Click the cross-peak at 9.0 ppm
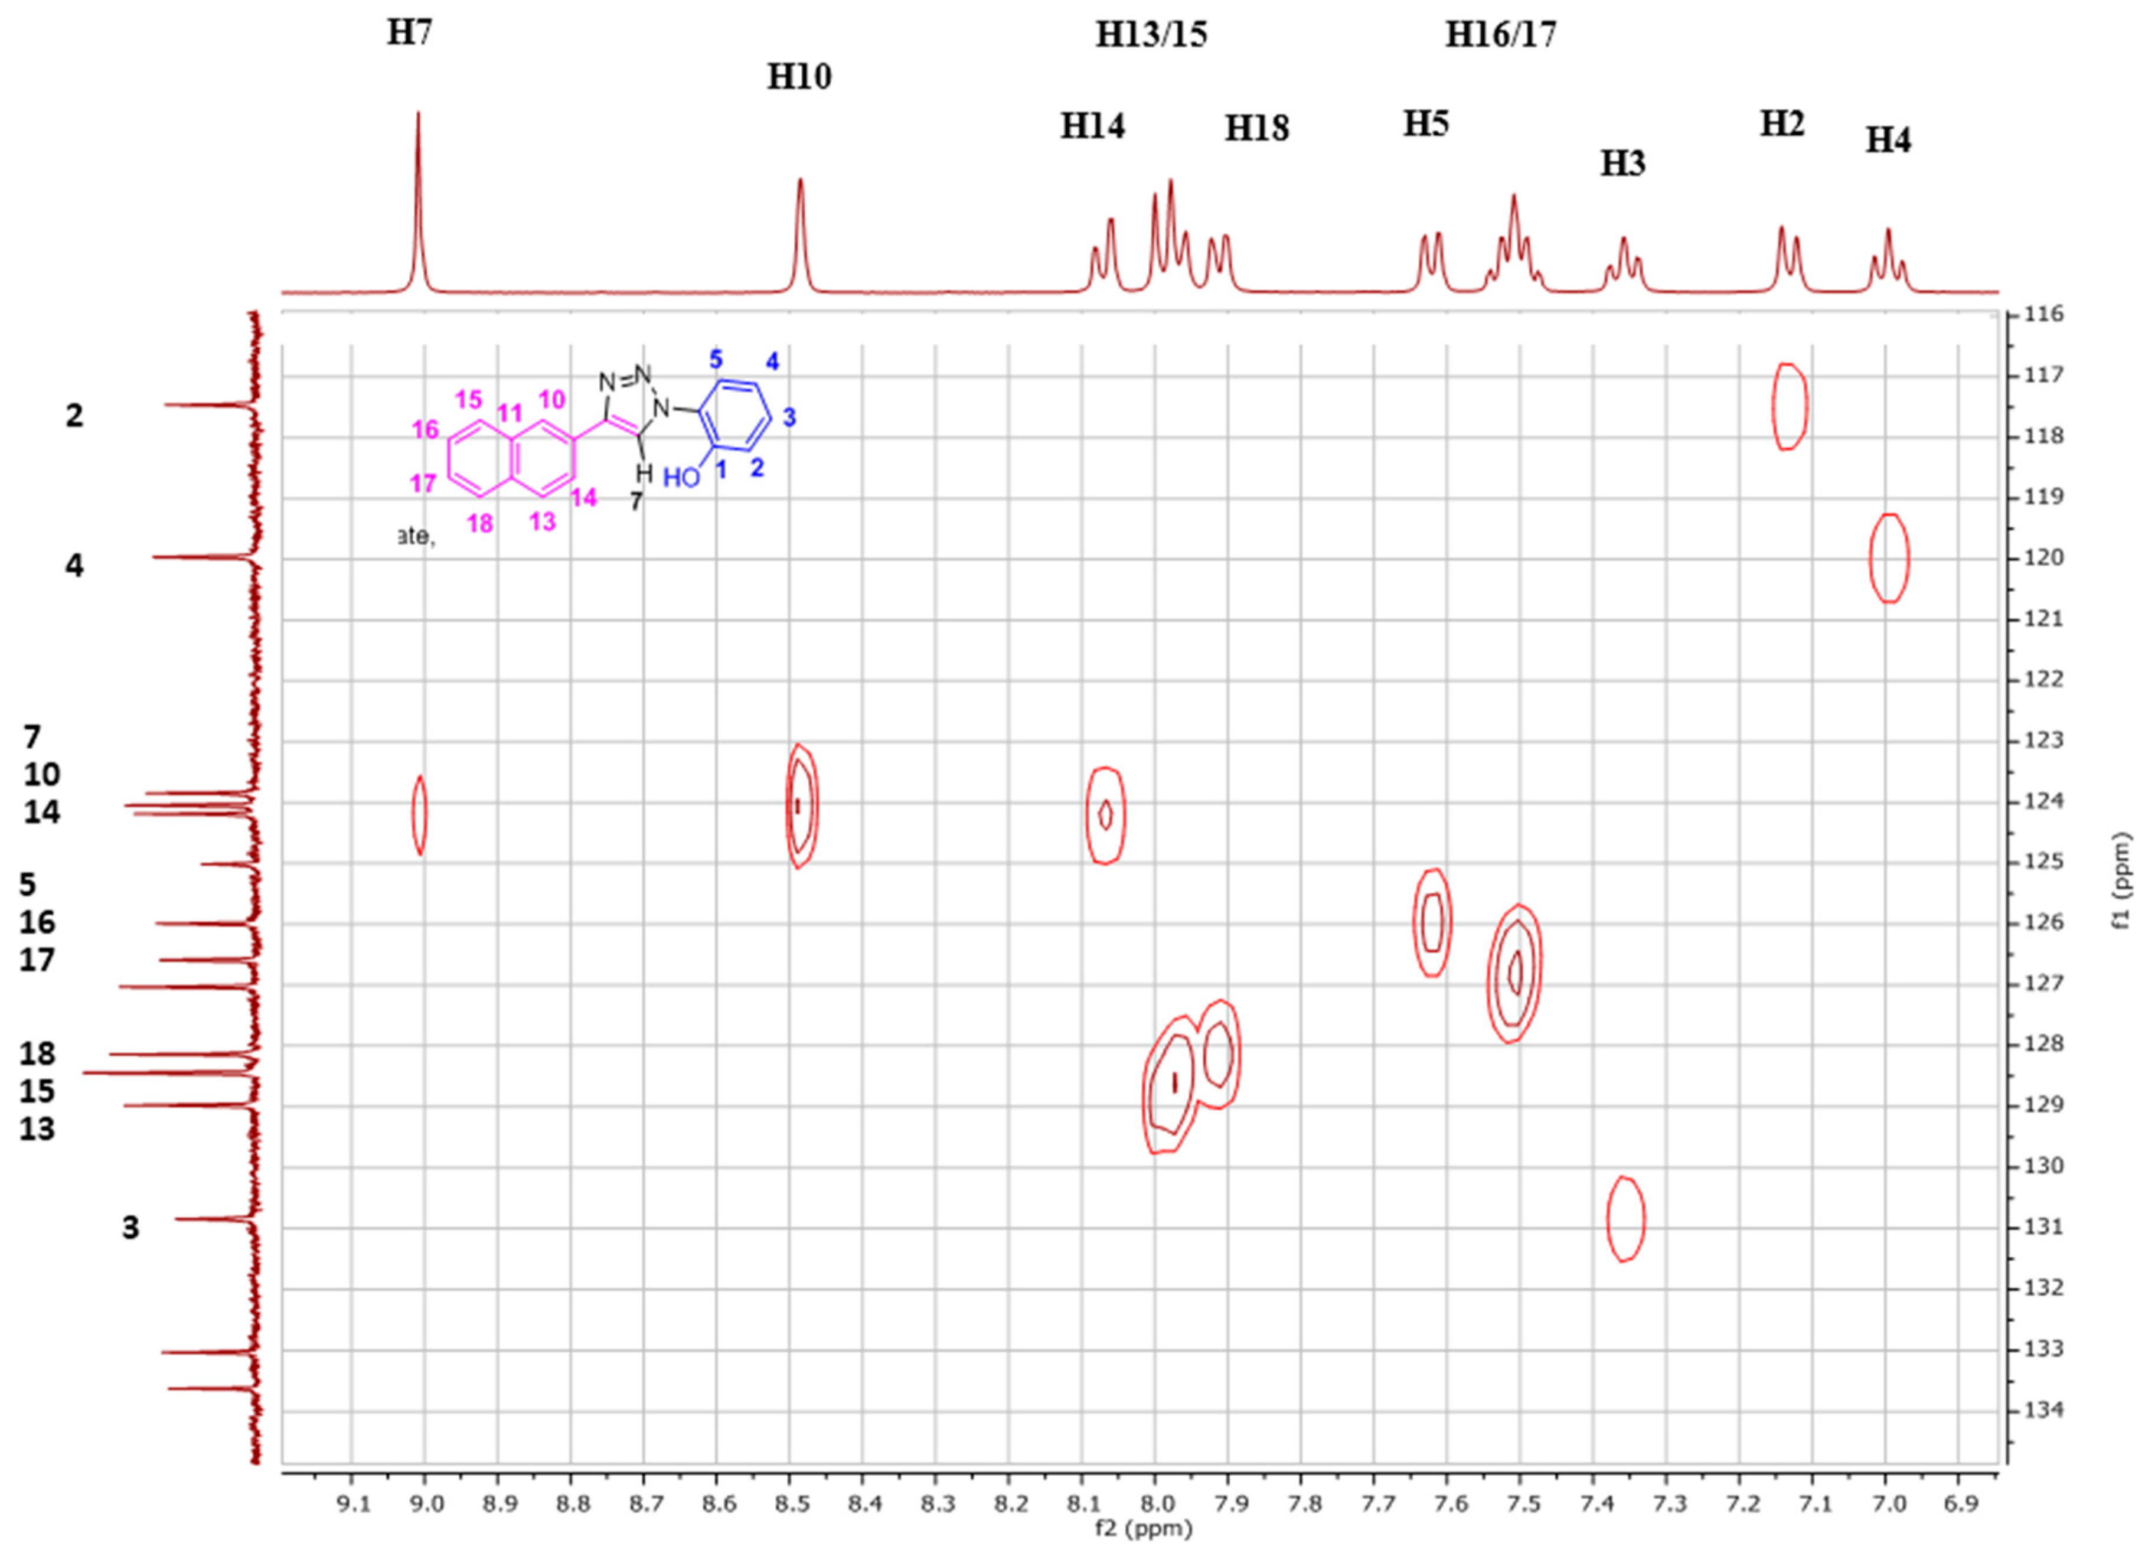 click(x=420, y=814)
